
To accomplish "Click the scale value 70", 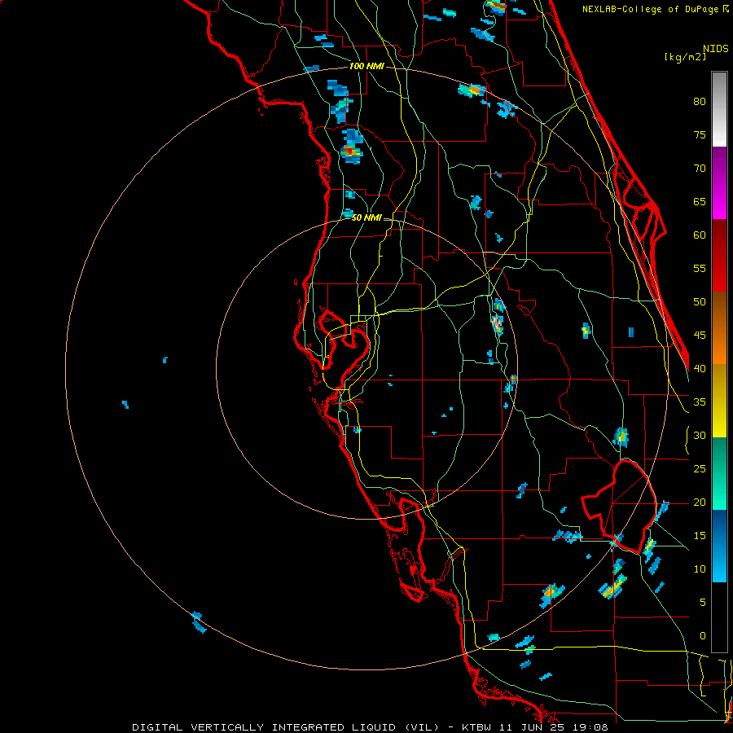I will [x=700, y=169].
